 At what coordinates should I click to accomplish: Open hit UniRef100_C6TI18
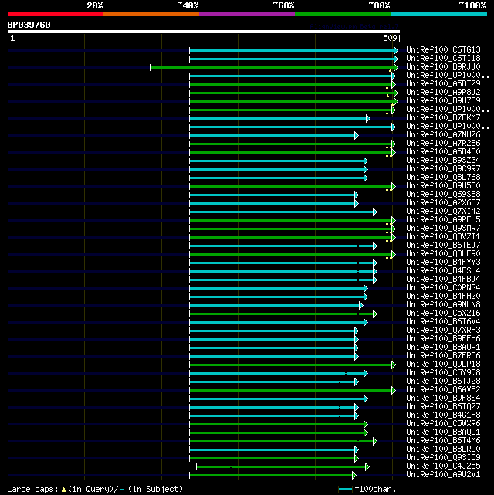point(443,59)
